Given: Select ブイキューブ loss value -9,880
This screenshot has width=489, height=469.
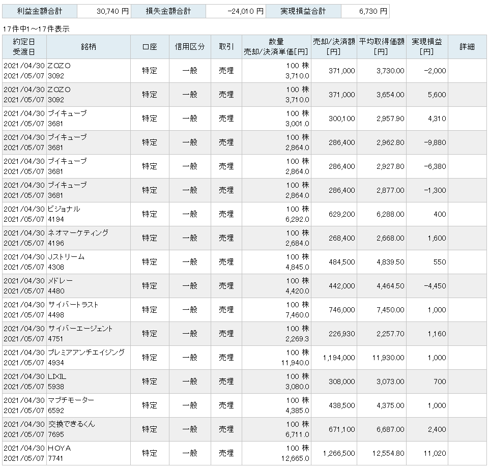Looking at the screenshot, I should (x=435, y=142).
